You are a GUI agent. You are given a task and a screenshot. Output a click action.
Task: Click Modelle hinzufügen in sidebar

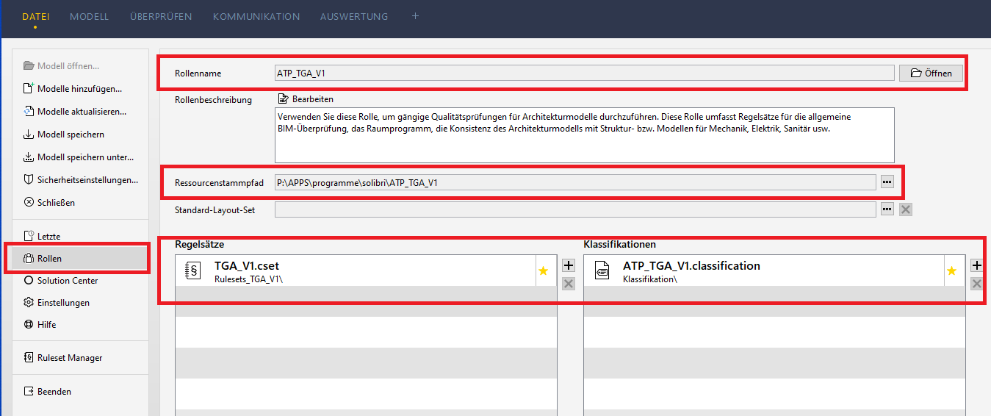tap(79, 89)
